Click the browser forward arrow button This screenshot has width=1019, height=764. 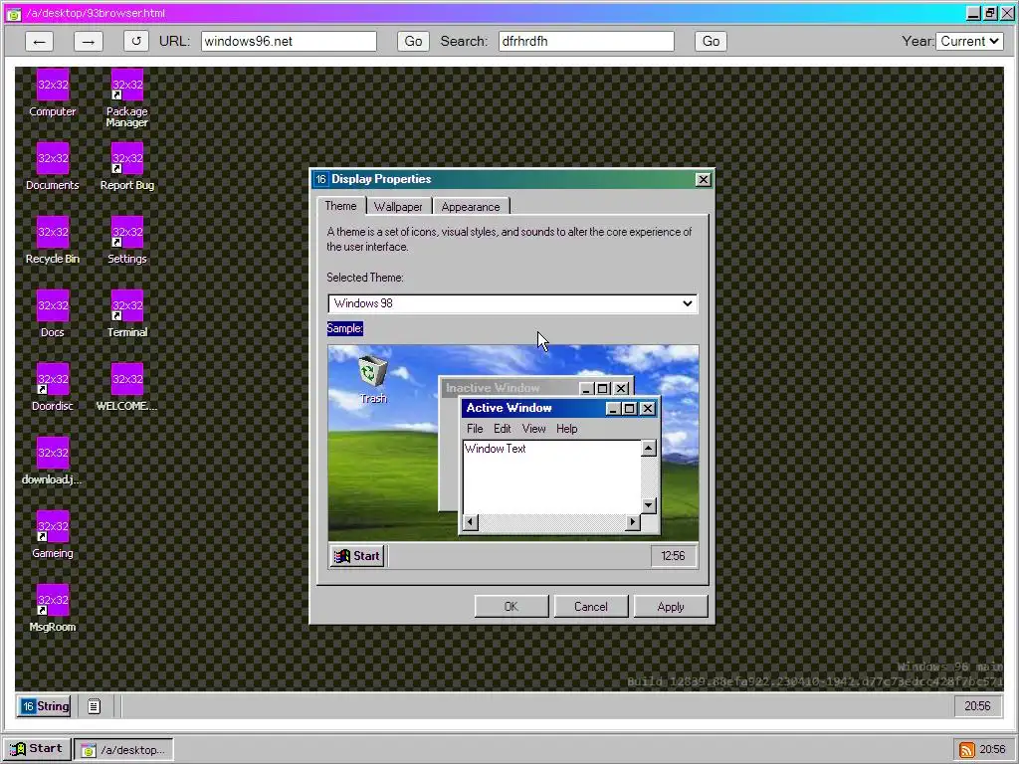[89, 42]
